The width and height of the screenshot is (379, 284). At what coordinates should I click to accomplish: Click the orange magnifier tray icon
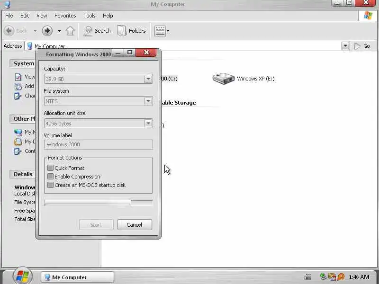341,276
